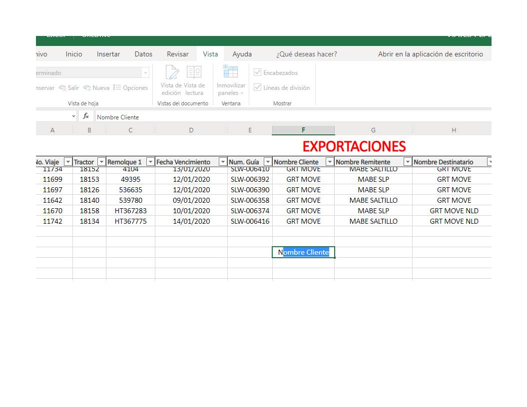Click the fx insert function icon

[x=86, y=116]
